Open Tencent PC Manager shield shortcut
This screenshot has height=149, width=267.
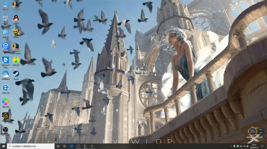(x=6, y=47)
